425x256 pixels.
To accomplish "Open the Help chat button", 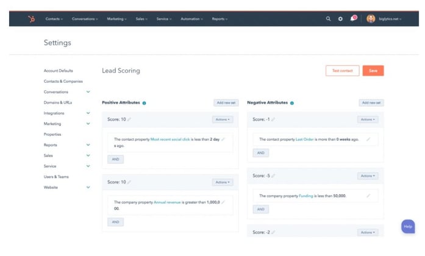I will point(408,227).
